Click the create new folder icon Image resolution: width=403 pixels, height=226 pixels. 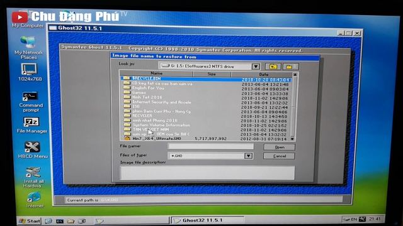(291, 67)
